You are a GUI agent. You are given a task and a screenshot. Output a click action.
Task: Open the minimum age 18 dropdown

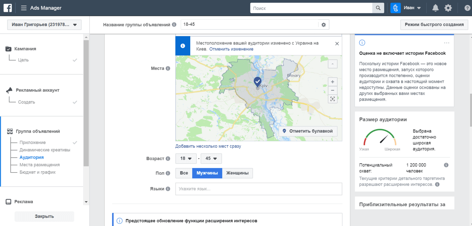point(186,159)
